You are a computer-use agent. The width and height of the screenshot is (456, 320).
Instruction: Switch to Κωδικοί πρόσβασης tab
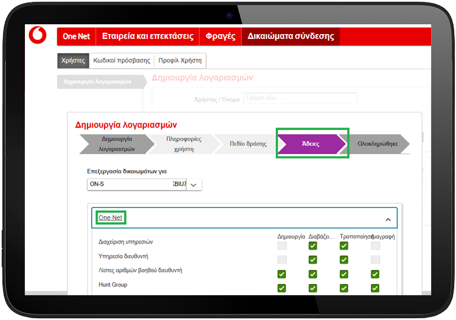(122, 60)
